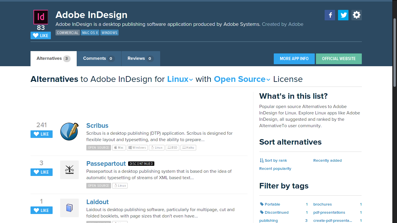Like Scribus with the heart button

click(x=42, y=134)
